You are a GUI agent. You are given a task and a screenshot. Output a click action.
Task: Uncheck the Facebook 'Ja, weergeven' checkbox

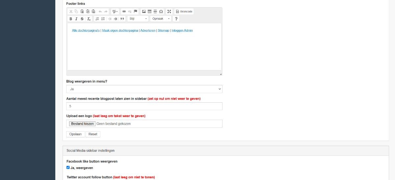(68, 168)
